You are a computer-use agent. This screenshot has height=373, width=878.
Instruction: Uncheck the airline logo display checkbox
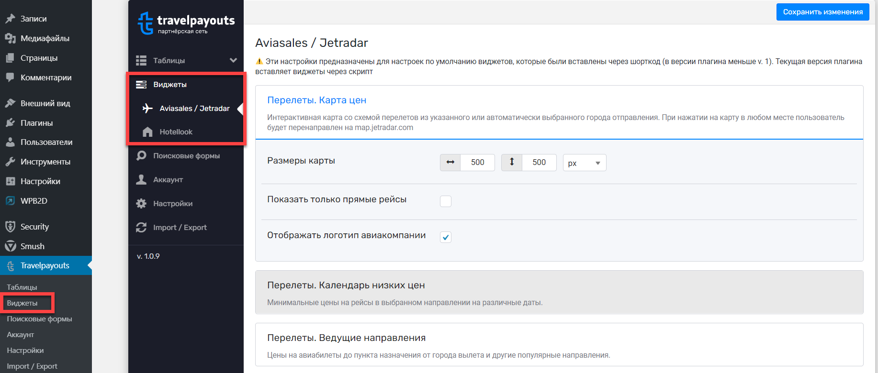[x=446, y=237]
